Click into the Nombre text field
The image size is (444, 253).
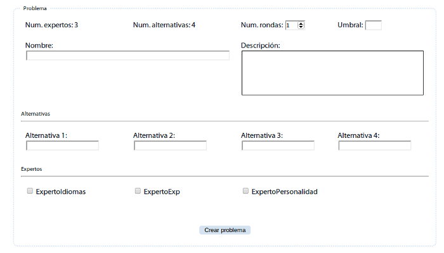(x=127, y=56)
